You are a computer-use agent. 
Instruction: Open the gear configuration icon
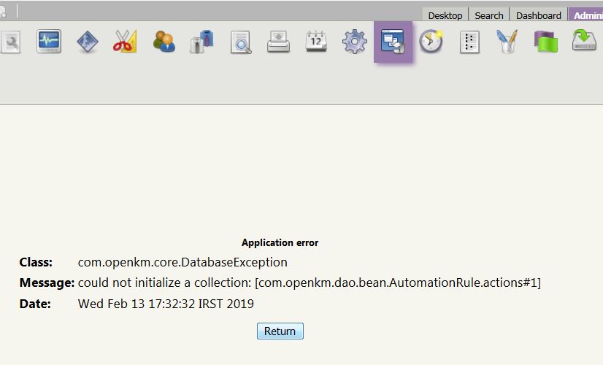(x=355, y=42)
